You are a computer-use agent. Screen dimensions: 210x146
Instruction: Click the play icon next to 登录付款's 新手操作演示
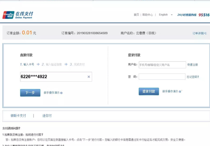coord(180,91)
